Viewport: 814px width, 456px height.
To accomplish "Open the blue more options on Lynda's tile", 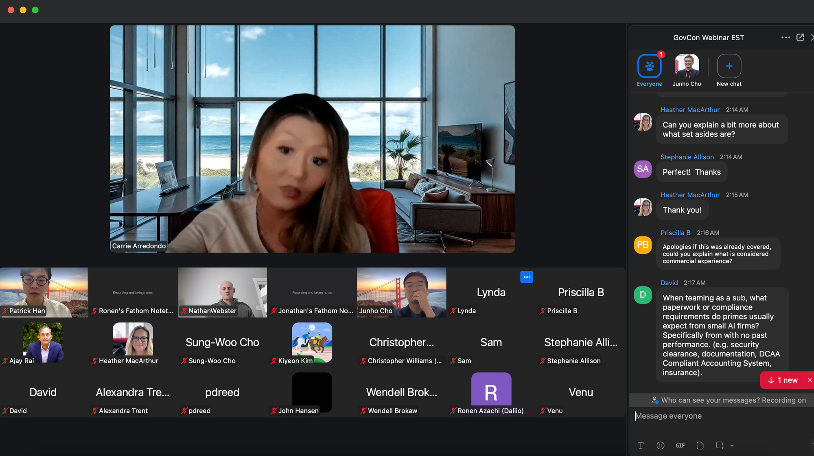I will click(527, 277).
